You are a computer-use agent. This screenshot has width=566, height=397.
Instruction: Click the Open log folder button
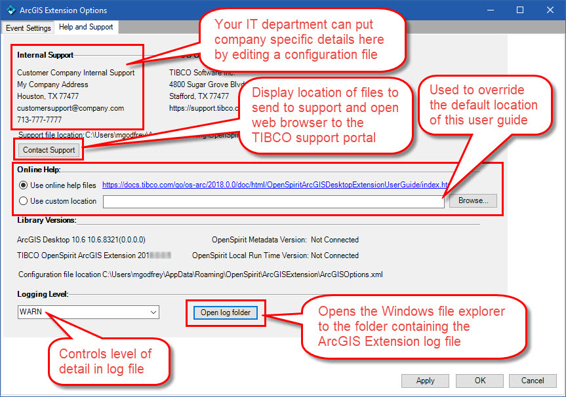click(x=225, y=312)
